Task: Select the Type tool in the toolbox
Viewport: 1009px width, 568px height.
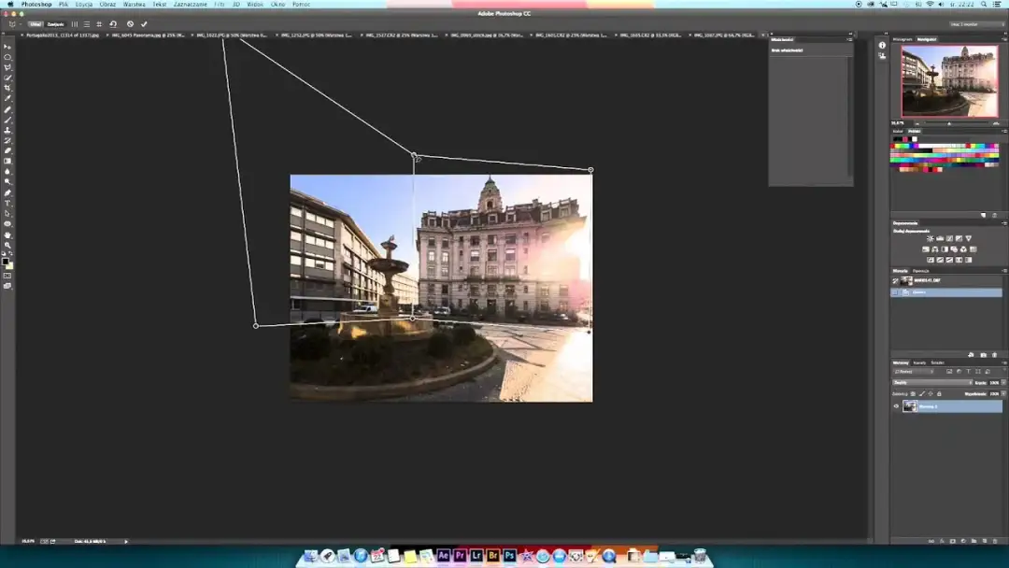Action: pyautogui.click(x=7, y=203)
